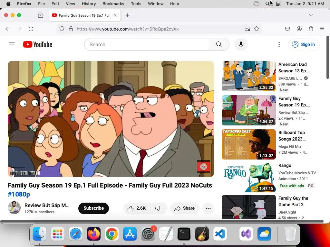Screen dimensions: 330x247
Task: Open the Bookmarks menu
Action: click(x=113, y=4)
